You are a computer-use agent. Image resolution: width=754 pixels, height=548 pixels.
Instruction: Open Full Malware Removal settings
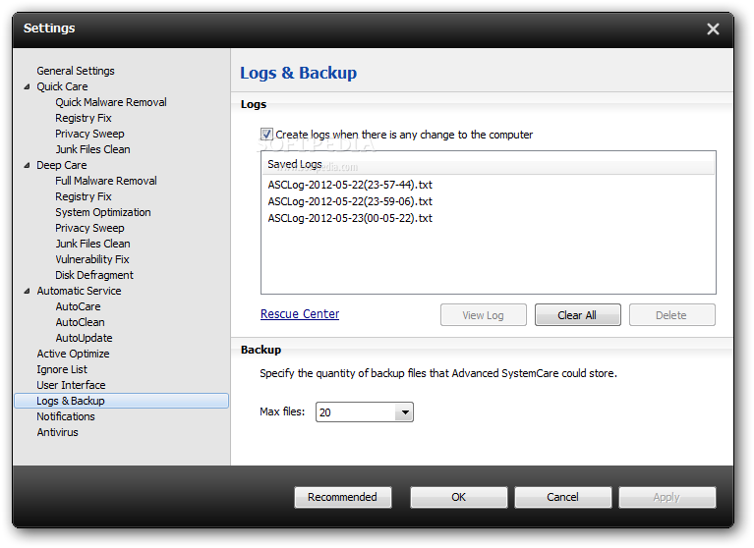106,181
